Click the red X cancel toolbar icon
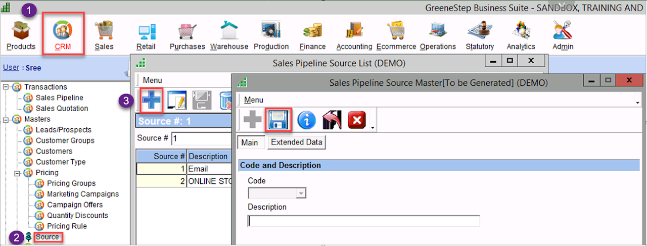Image resolution: width=647 pixels, height=246 pixels. [357, 120]
